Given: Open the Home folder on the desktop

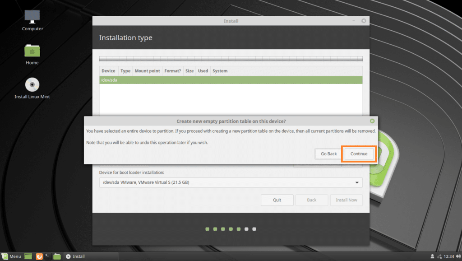Looking at the screenshot, I should coord(32,51).
